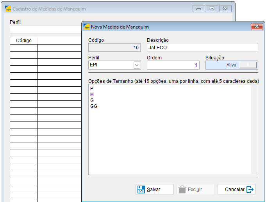The width and height of the screenshot is (266, 202).
Task: Close the Nova Medida de Manequim dialog
Action: pos(256,27)
